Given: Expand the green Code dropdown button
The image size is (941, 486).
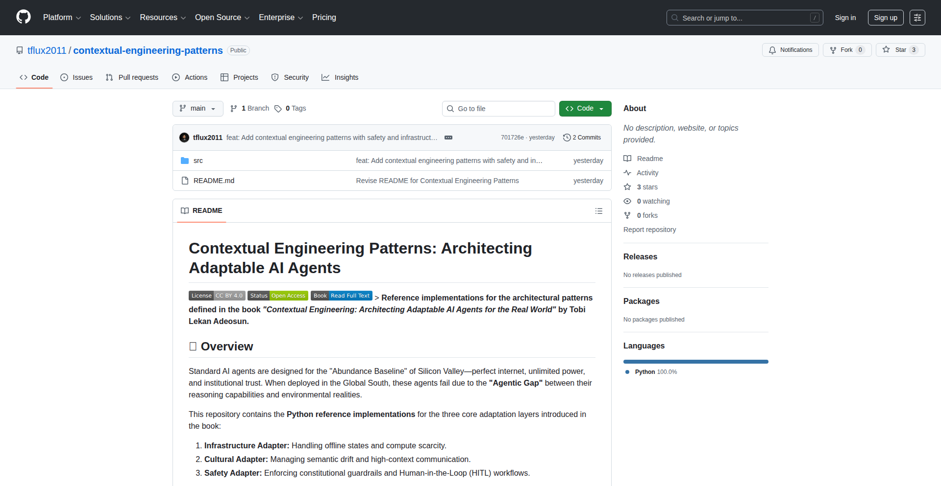Looking at the screenshot, I should (x=585, y=109).
